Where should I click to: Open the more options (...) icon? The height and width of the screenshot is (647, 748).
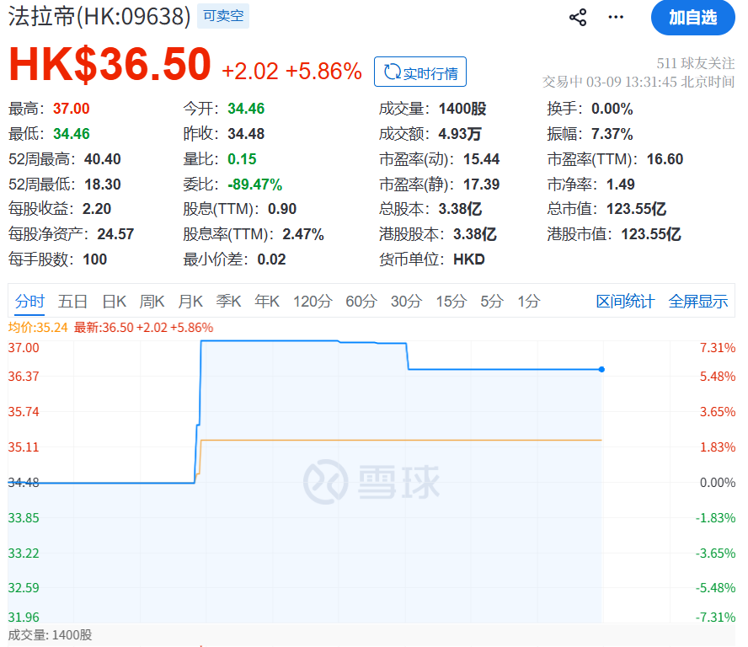[615, 17]
